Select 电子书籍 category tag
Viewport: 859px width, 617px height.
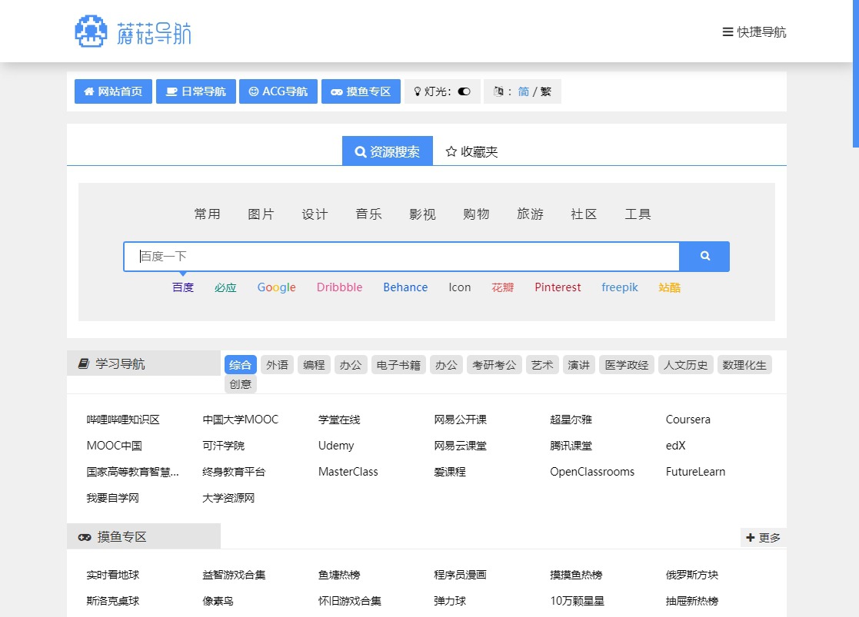(398, 365)
